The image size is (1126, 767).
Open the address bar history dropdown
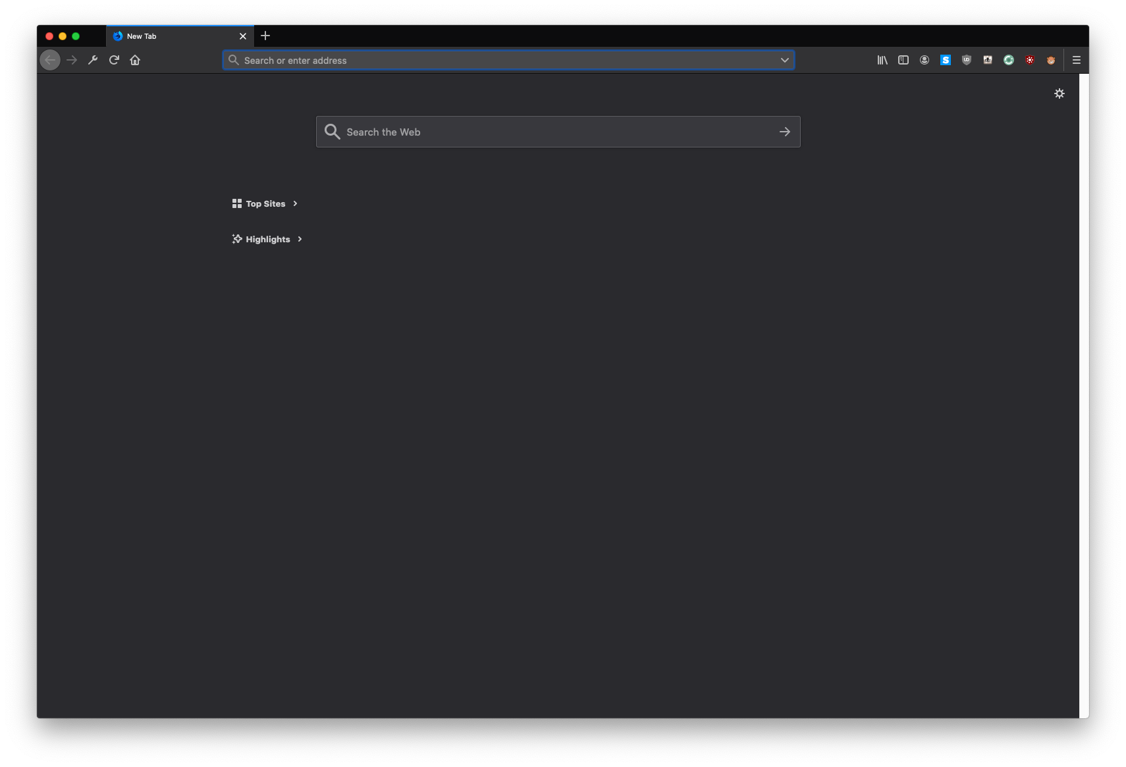(785, 60)
